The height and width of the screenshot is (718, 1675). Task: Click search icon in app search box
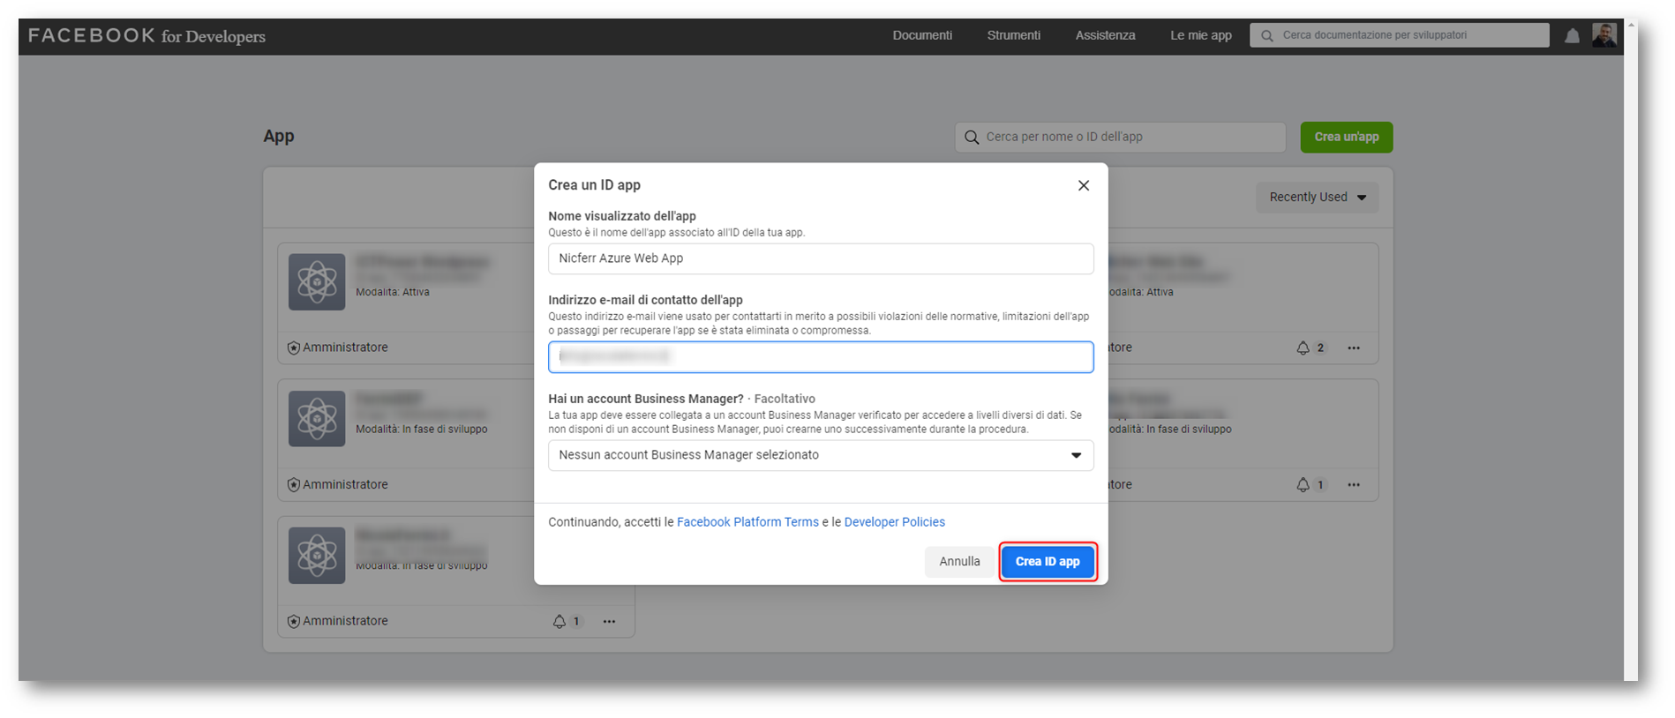pos(972,138)
